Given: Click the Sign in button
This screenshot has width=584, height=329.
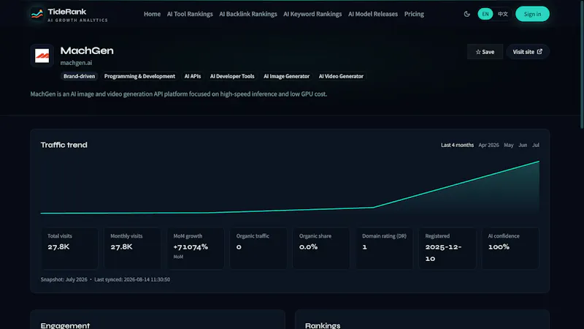Looking at the screenshot, I should 532,14.
